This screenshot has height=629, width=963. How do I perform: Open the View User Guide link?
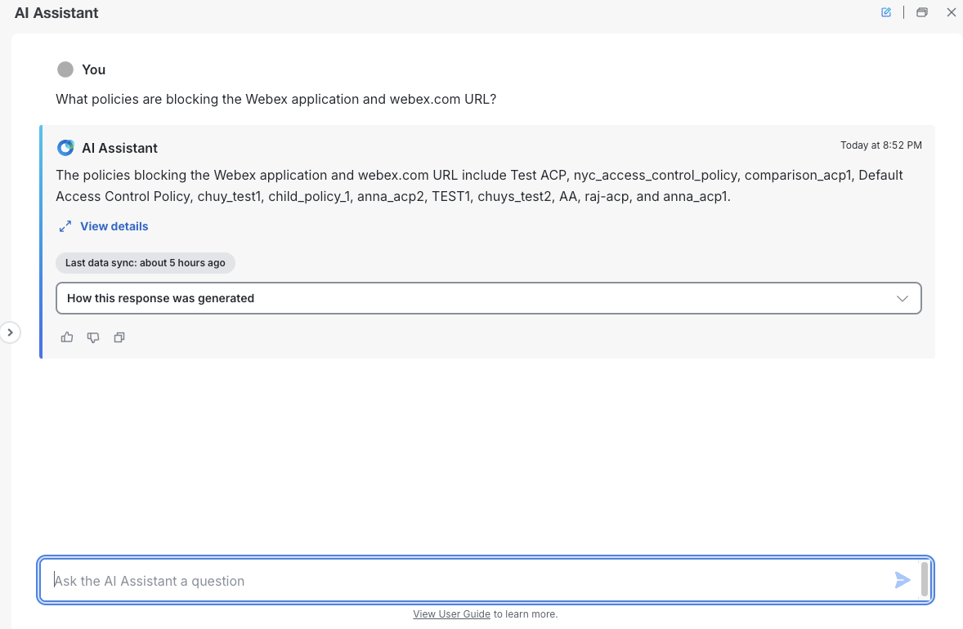pos(451,614)
